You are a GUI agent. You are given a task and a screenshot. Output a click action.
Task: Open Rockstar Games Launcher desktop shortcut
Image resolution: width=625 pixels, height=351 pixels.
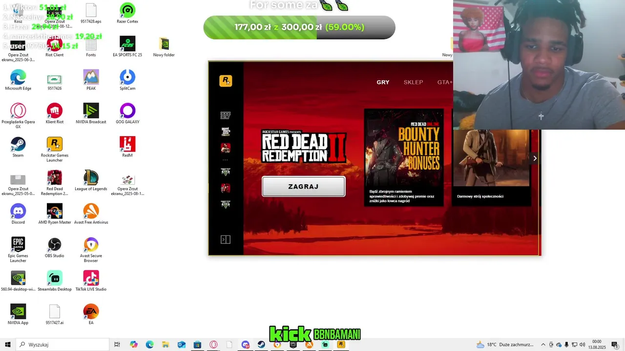pyautogui.click(x=55, y=149)
